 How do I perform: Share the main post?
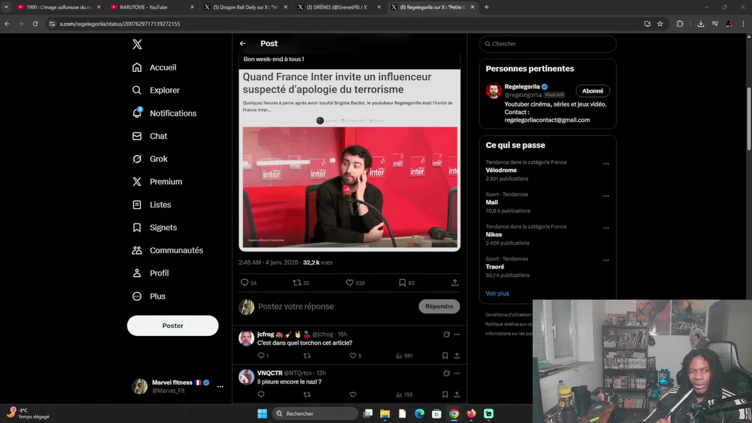[x=455, y=283]
